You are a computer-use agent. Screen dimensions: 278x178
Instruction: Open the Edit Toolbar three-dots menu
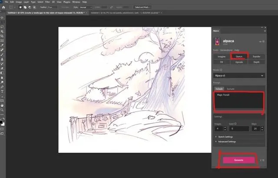(2, 114)
